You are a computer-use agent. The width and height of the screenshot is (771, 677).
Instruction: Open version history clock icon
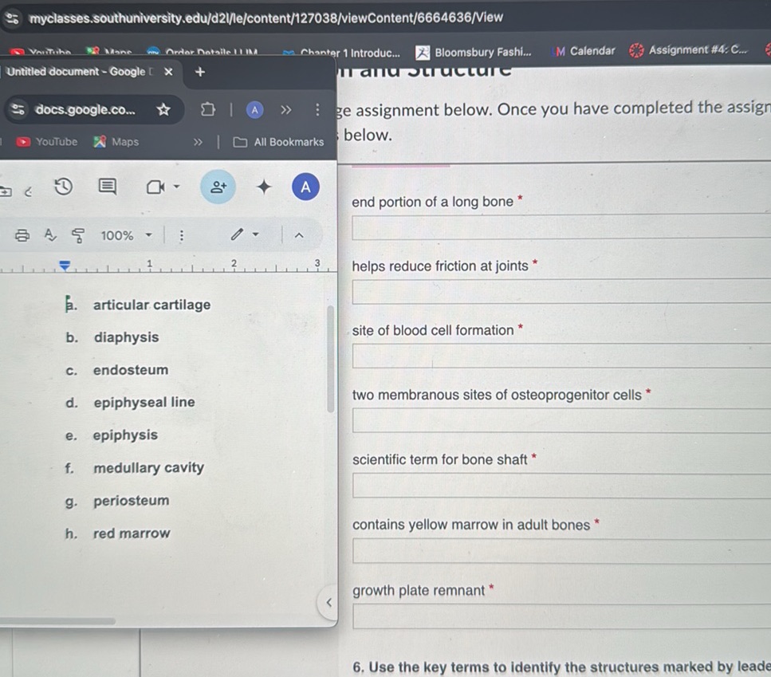click(x=63, y=187)
